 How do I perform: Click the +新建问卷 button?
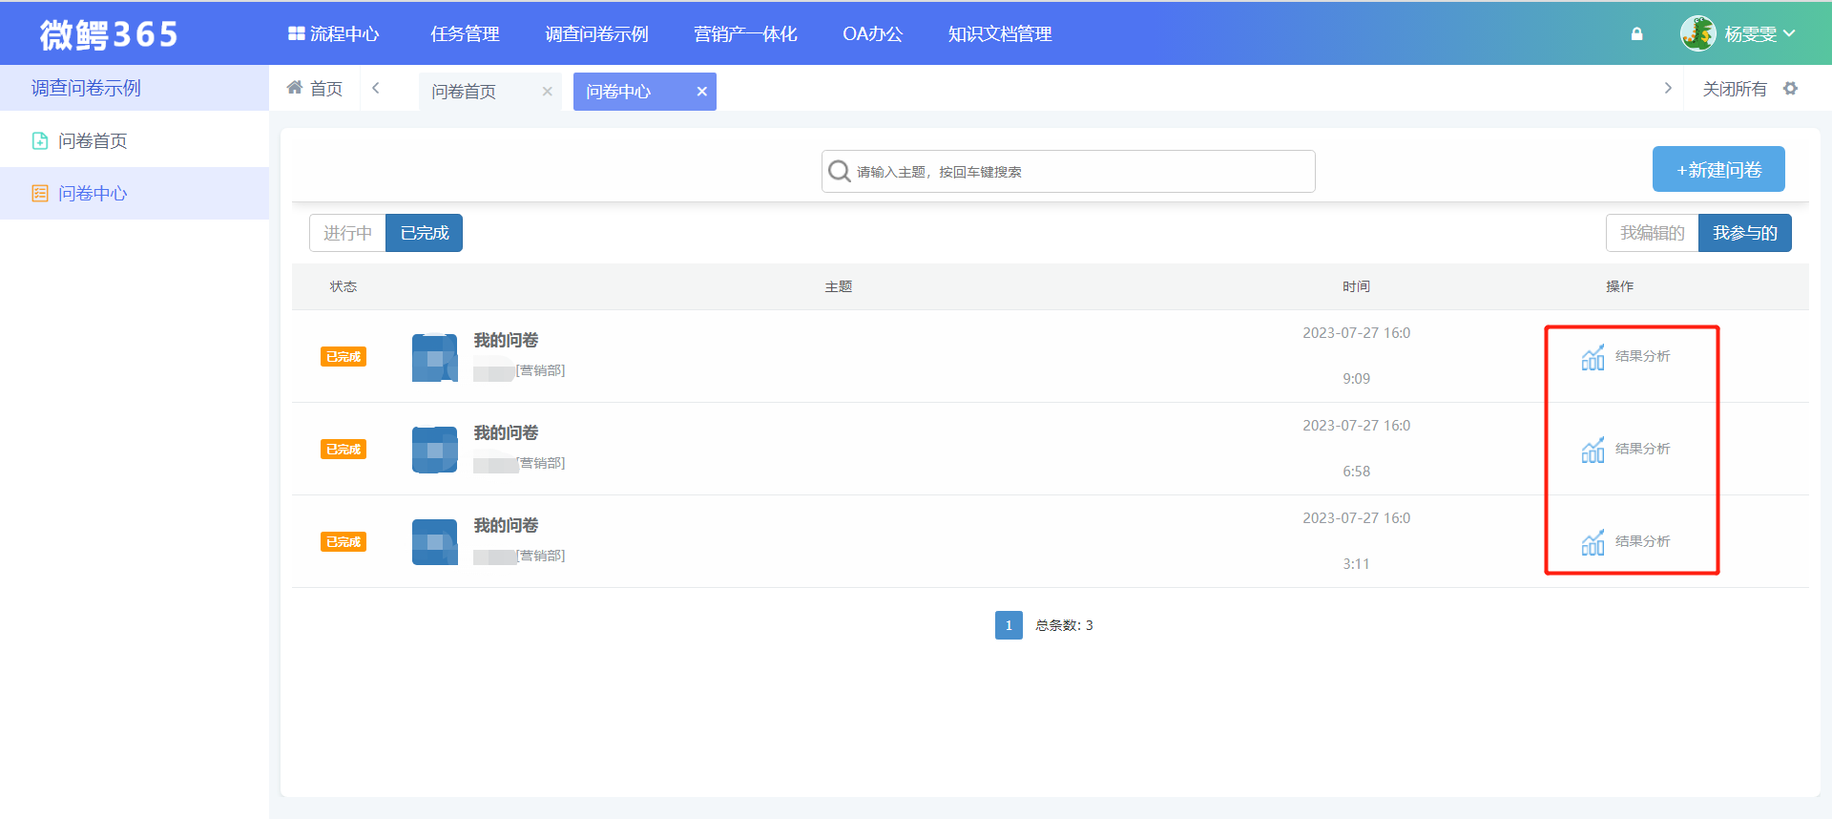coord(1717,170)
